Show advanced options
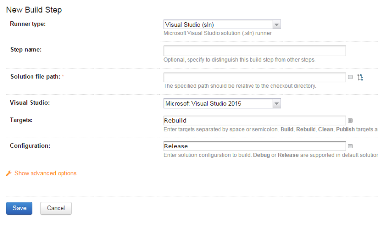 (x=45, y=173)
